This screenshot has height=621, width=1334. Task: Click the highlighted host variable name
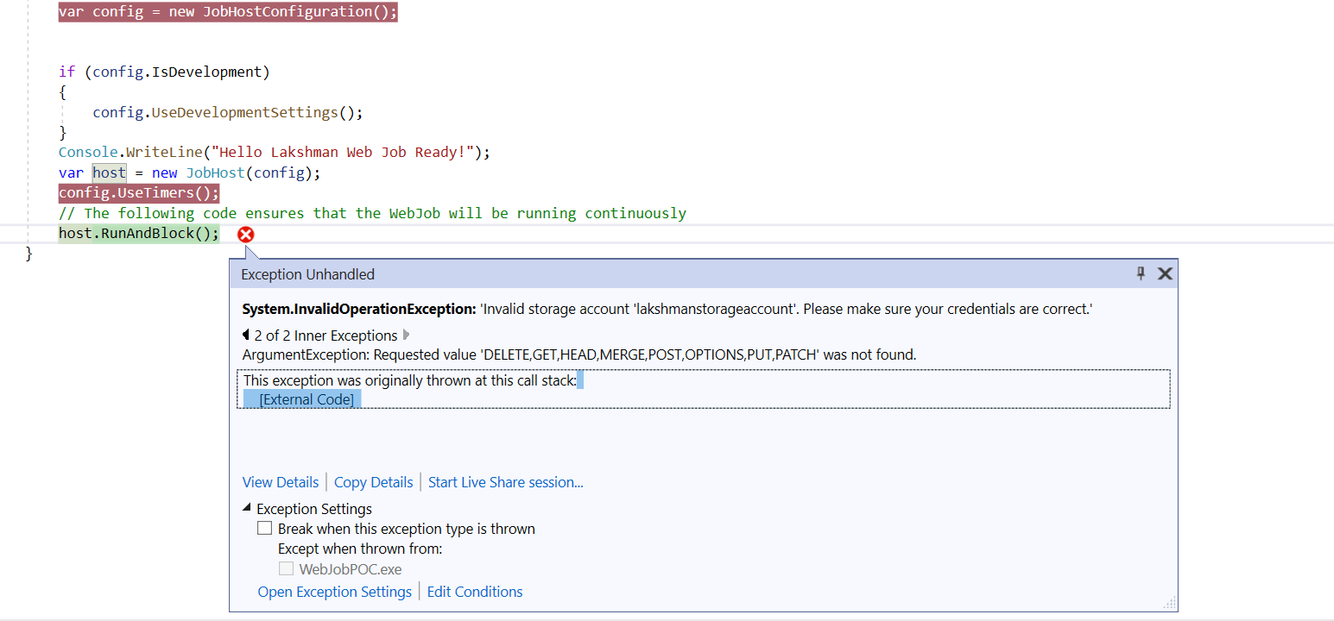108,172
